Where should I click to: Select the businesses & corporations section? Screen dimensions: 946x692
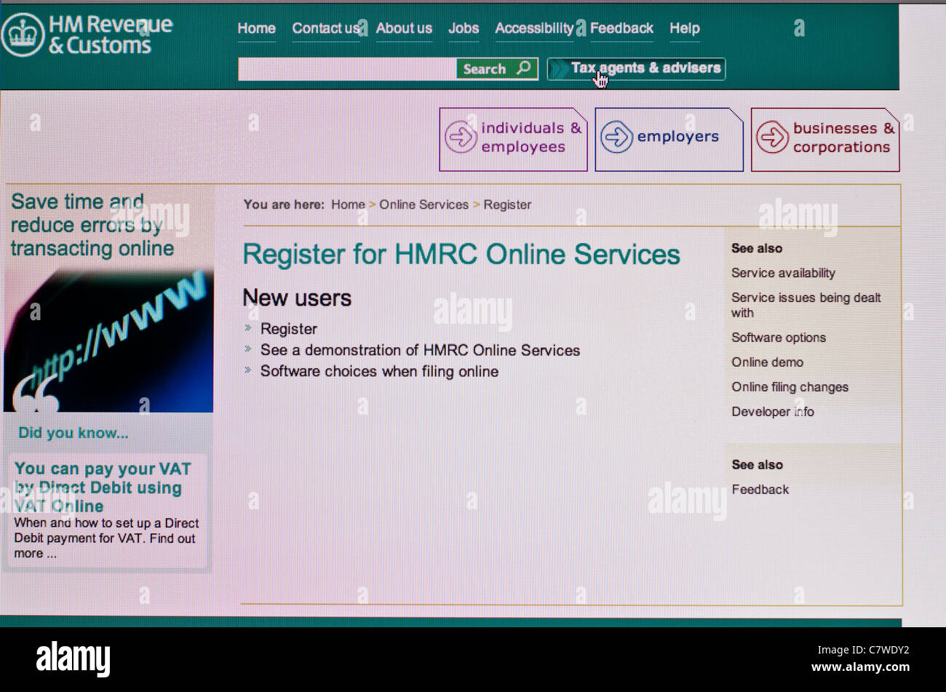(x=824, y=140)
